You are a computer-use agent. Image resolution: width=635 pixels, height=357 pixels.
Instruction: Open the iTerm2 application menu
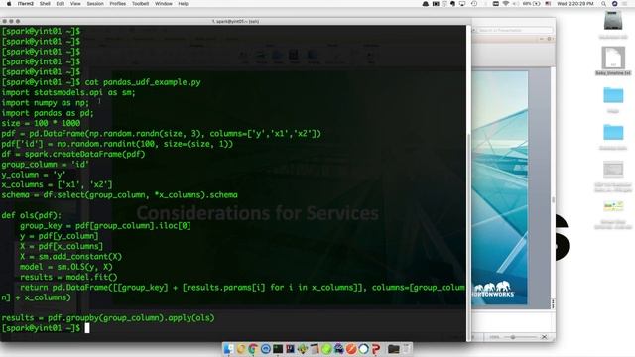26,4
